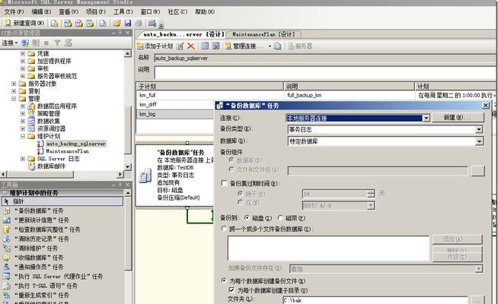Select the "收缩数据库" 任务 toolbox item

(x=39, y=258)
